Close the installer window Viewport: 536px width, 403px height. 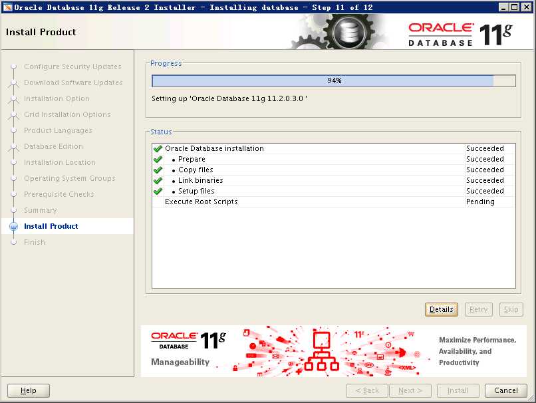tap(527, 7)
